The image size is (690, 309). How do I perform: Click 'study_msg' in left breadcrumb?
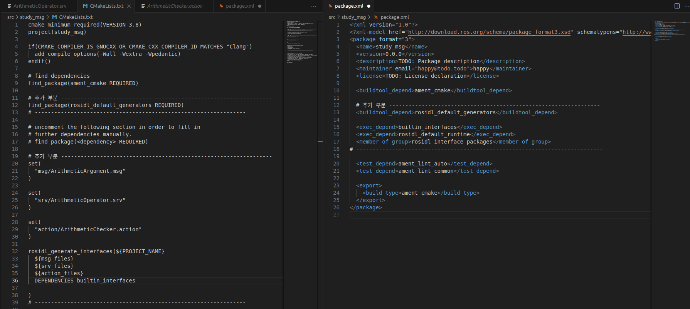point(32,17)
